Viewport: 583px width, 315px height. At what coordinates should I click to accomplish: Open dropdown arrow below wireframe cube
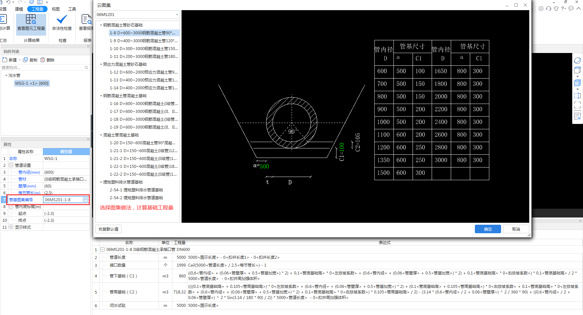tap(577, 77)
